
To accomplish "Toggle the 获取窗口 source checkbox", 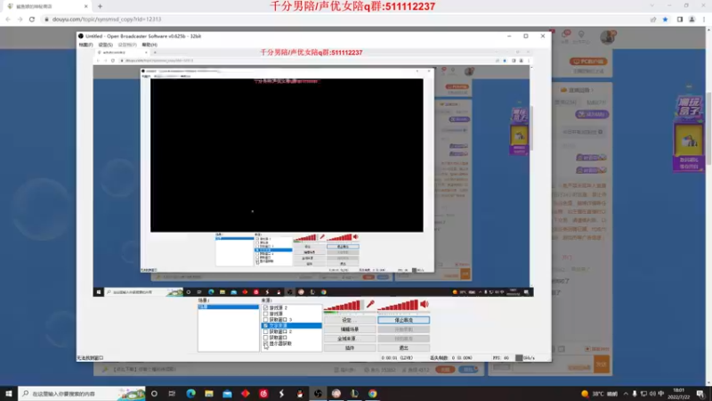I will pyautogui.click(x=265, y=338).
